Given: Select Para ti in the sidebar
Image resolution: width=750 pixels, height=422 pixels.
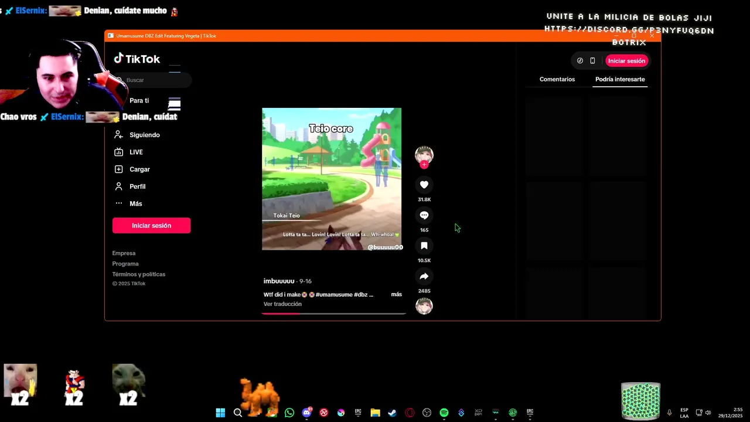Looking at the screenshot, I should click(139, 101).
